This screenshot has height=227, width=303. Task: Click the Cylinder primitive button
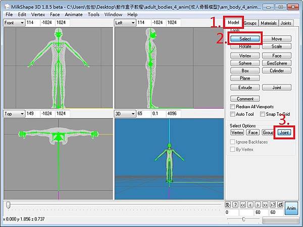(x=277, y=71)
